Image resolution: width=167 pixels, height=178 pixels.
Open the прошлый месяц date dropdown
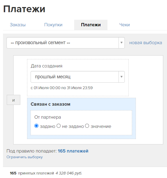pos(78,77)
